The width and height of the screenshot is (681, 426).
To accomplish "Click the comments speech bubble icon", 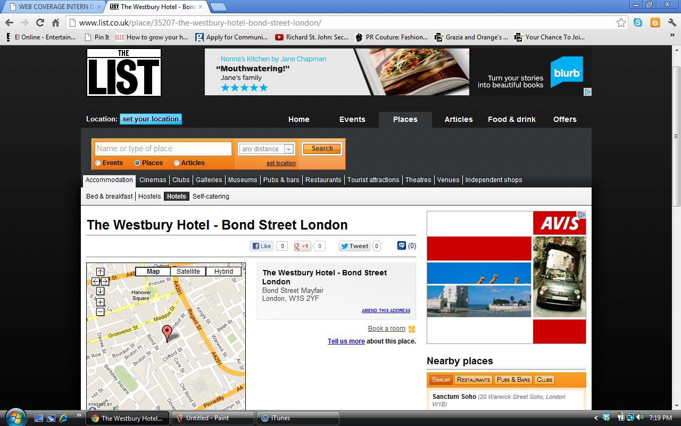I will coord(402,245).
